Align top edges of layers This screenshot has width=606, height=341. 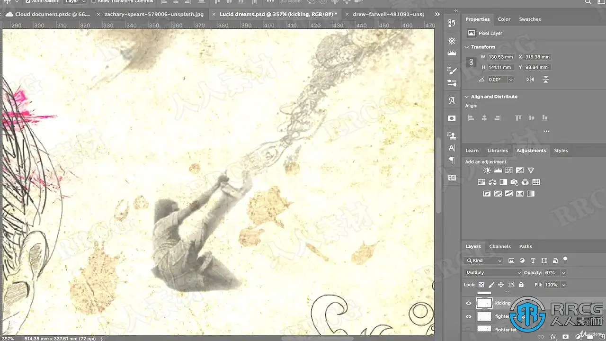coord(518,118)
